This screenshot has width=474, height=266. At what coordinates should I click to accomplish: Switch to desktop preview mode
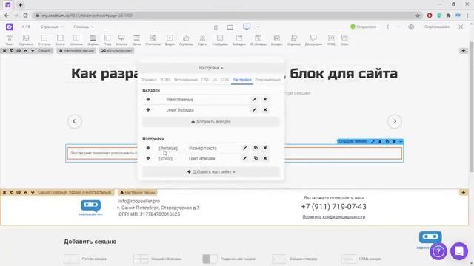click(247, 27)
